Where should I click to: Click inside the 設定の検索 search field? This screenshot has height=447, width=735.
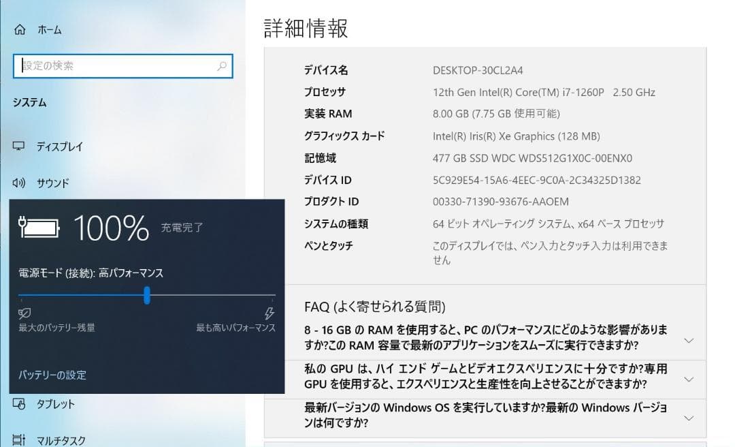122,66
